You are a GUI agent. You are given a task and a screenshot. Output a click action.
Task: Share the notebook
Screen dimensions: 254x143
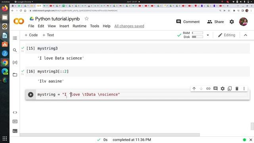coord(216,22)
